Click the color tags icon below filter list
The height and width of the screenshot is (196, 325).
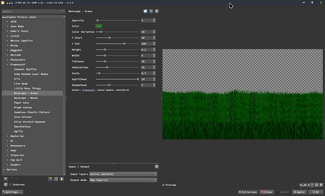51,179
